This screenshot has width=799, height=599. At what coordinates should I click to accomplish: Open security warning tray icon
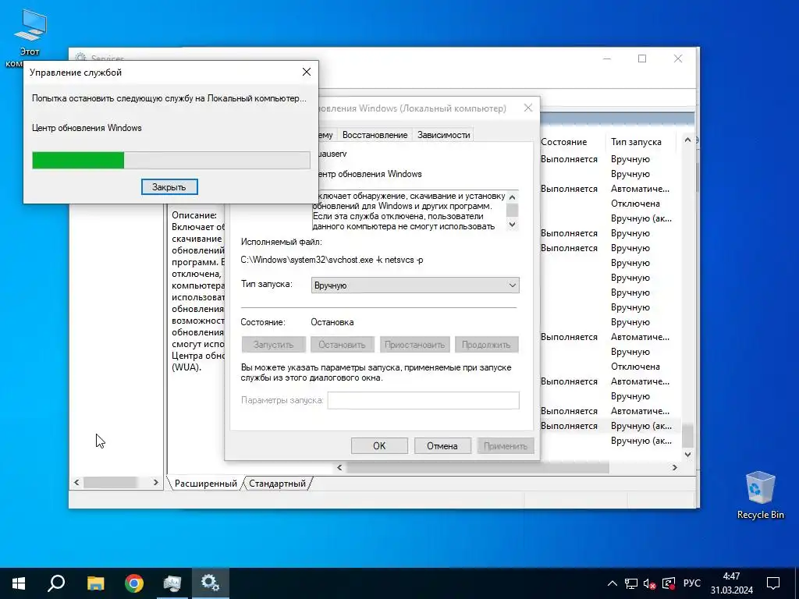pos(668,583)
